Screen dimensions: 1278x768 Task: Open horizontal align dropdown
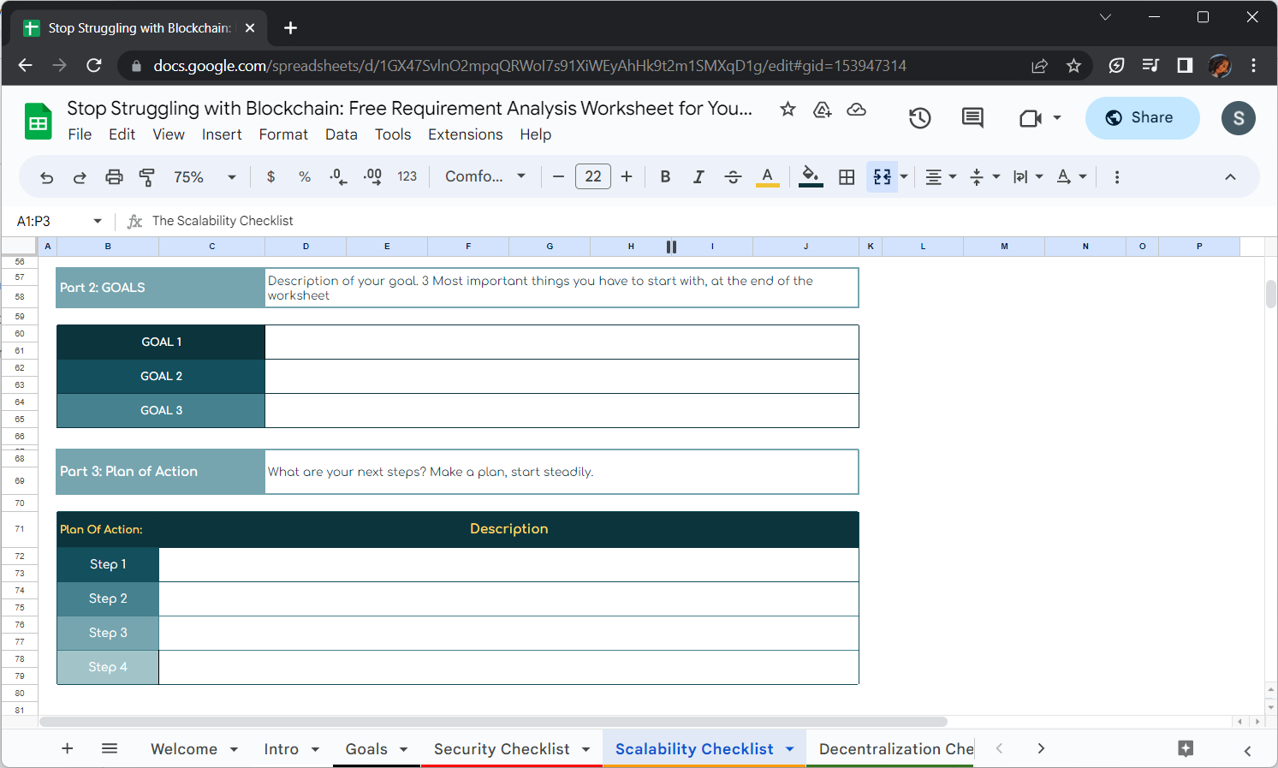tap(940, 177)
